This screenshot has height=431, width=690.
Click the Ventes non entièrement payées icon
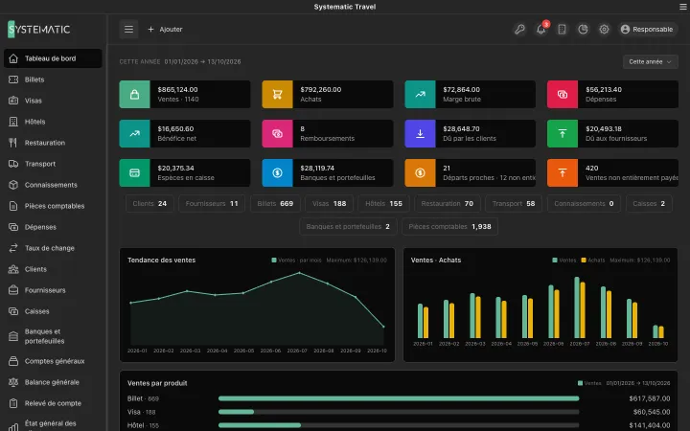coord(563,172)
